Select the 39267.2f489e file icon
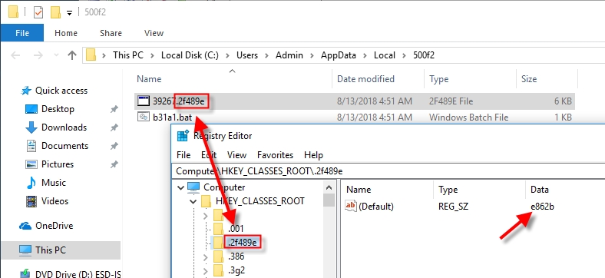 [x=143, y=101]
